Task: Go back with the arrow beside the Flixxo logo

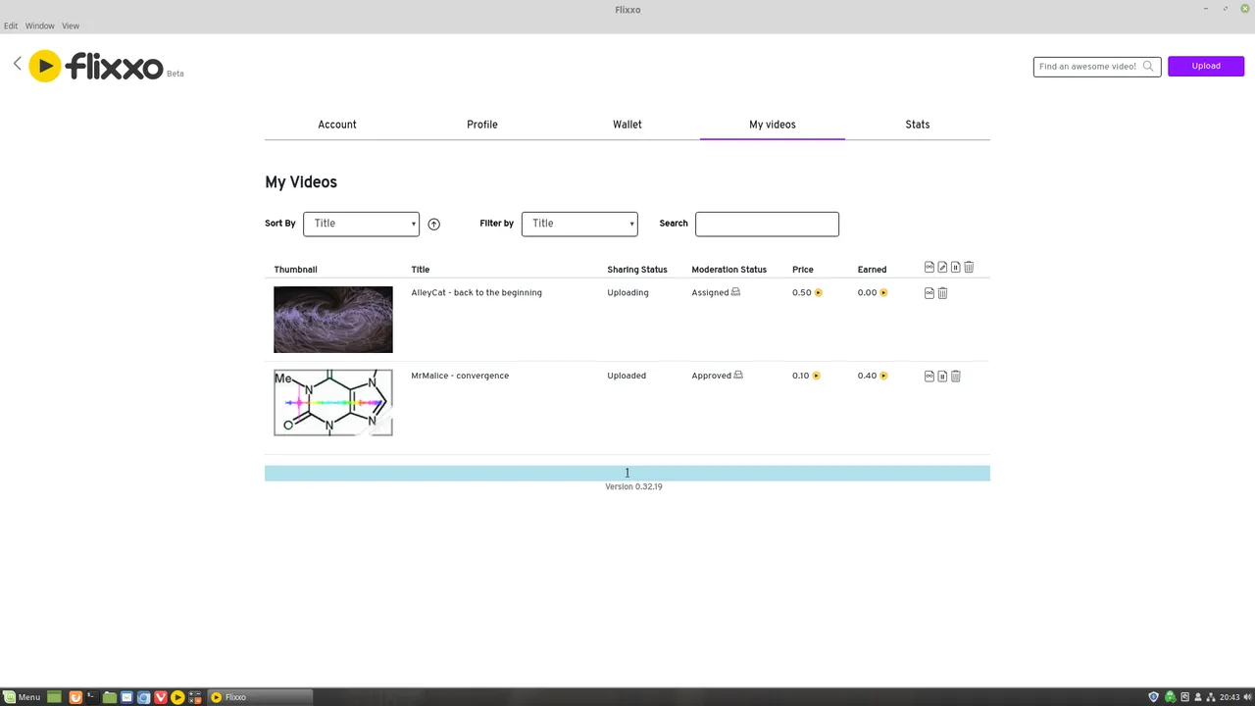Action: [17, 64]
